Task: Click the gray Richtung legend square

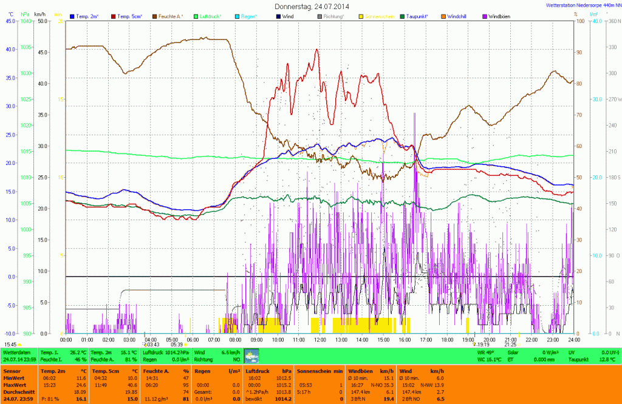Action: [x=320, y=16]
